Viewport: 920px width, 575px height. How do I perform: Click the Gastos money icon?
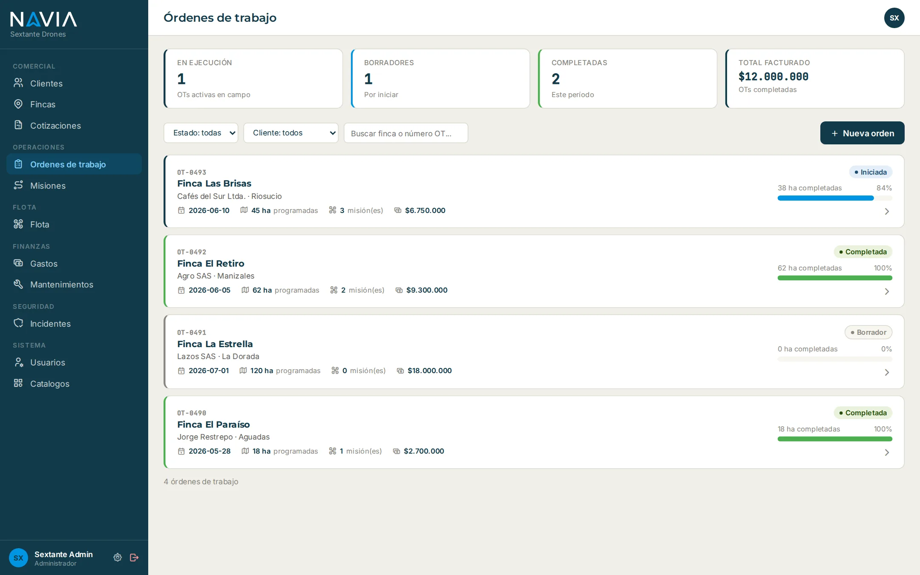18,263
